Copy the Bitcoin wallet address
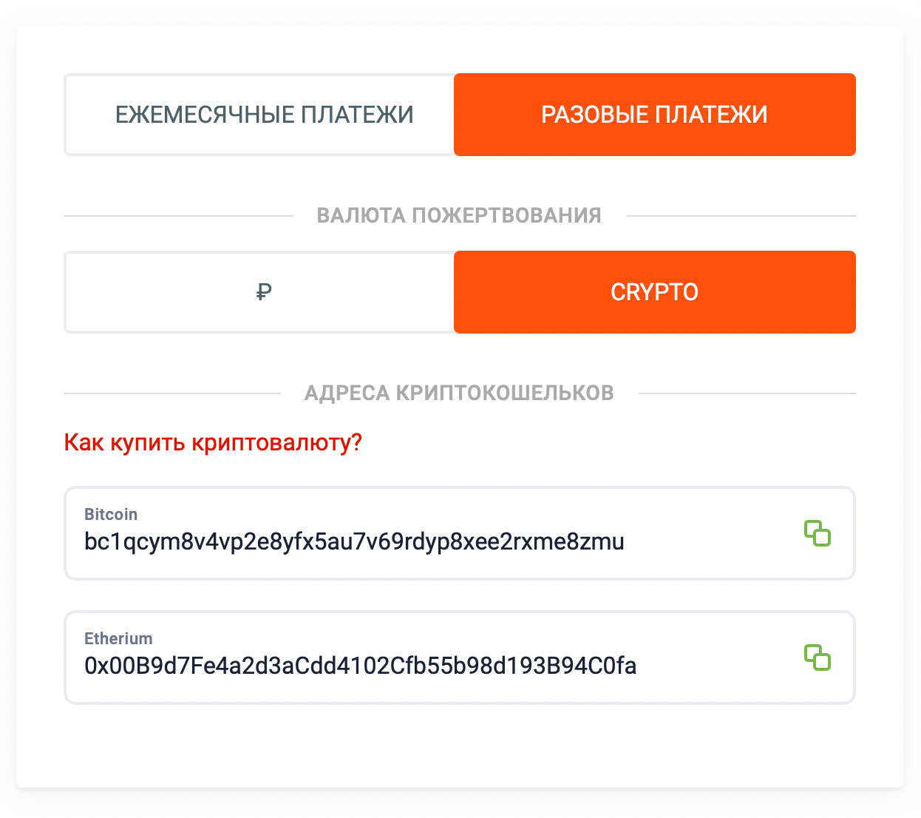This screenshot has width=921, height=818. click(x=818, y=533)
